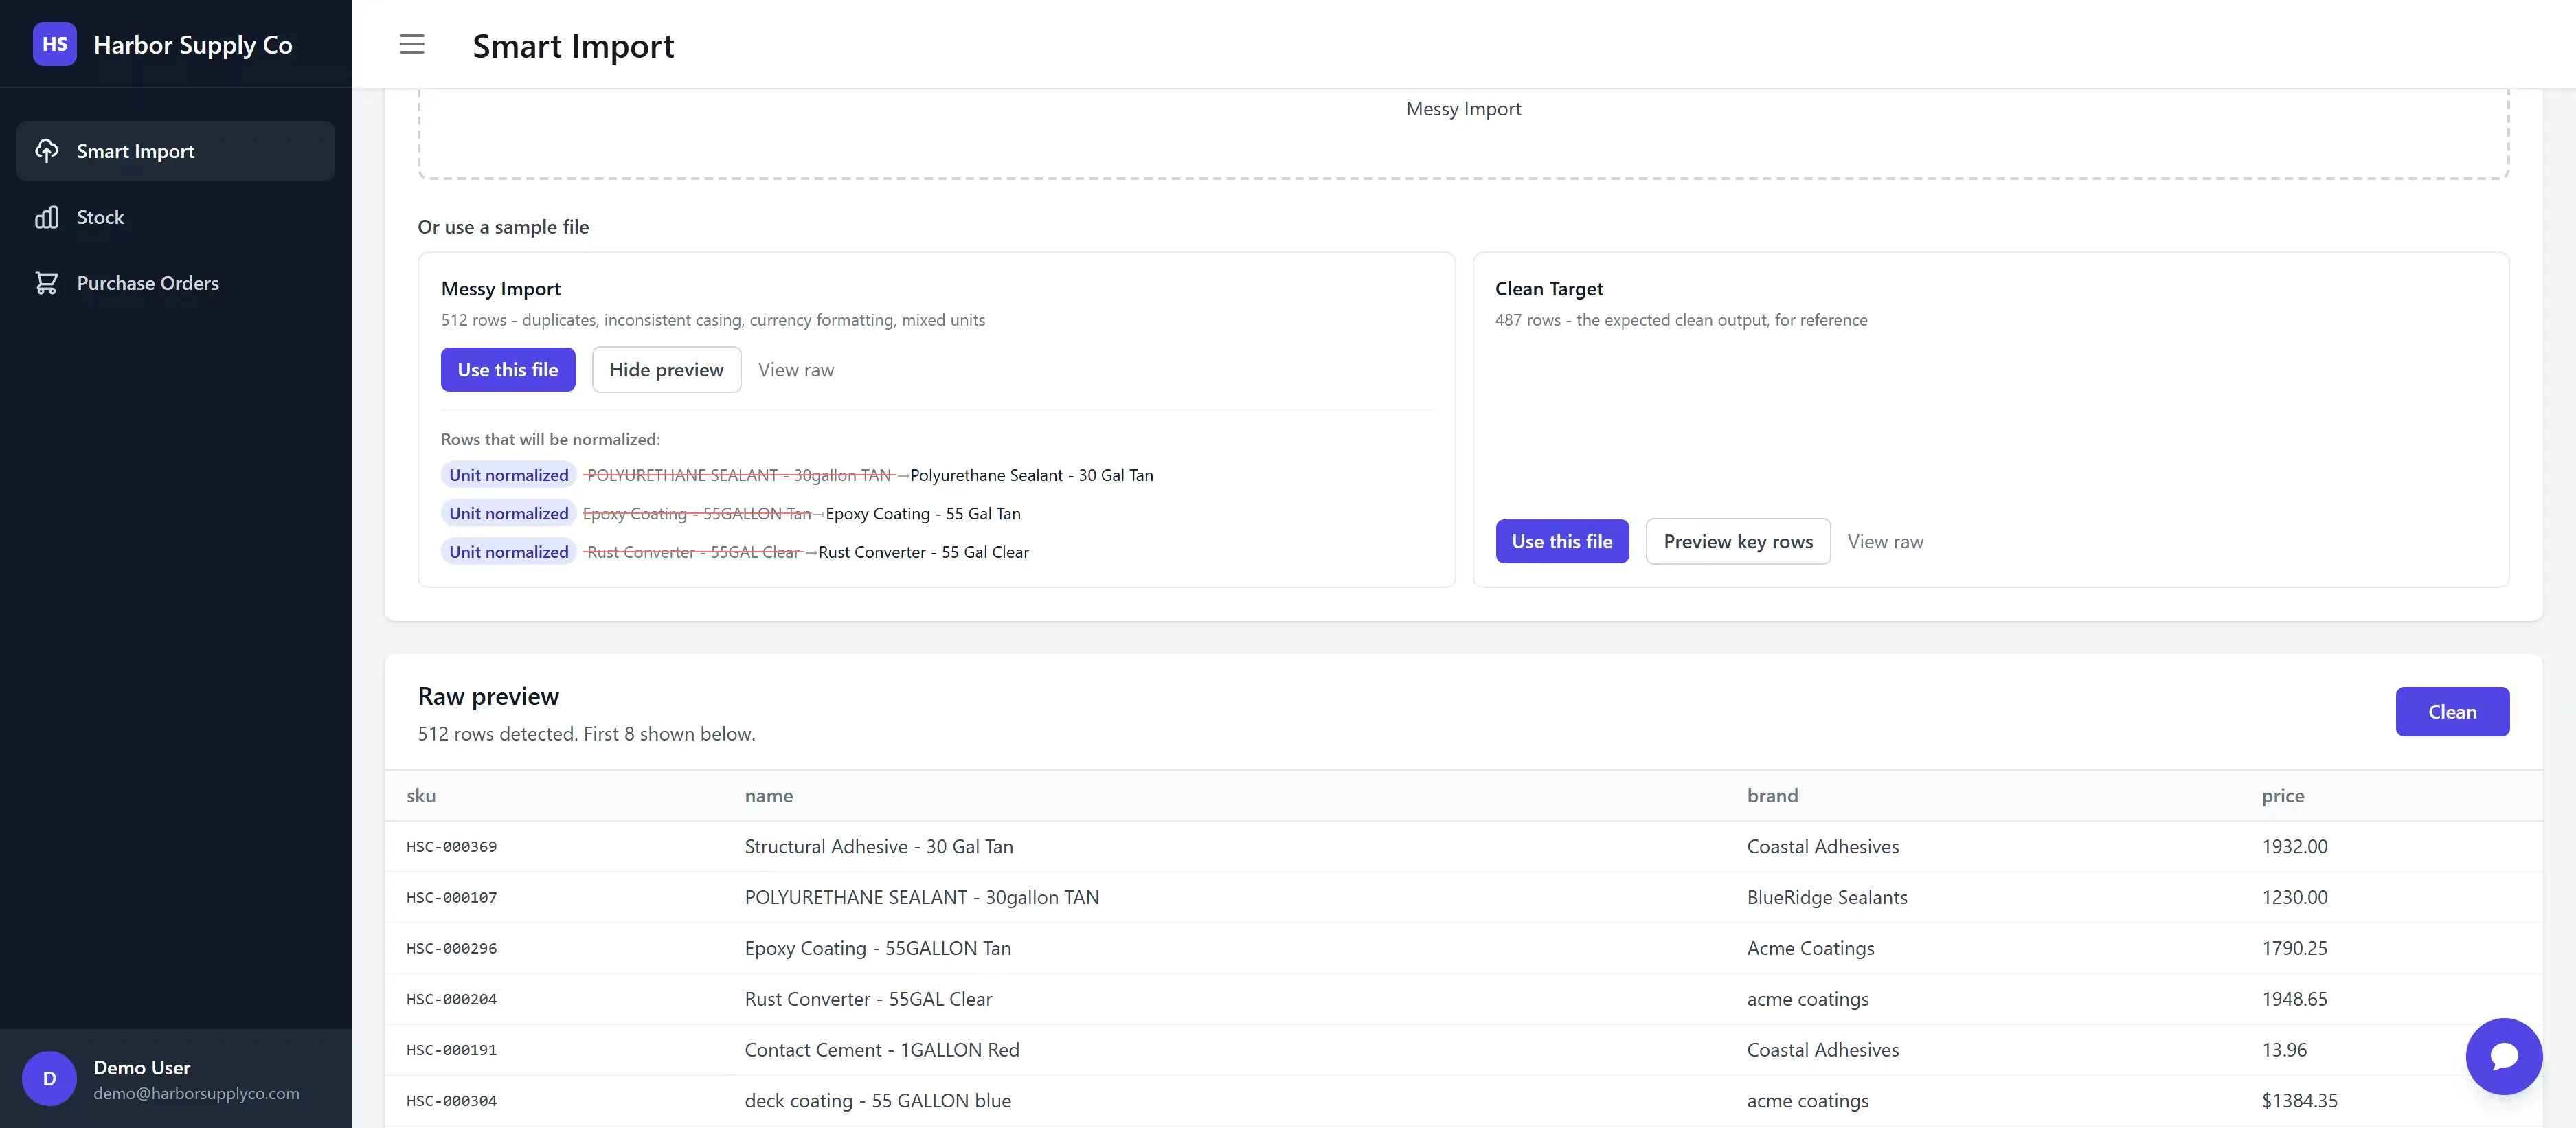This screenshot has height=1128, width=2576.
Task: Click Harbor Supply Co title
Action: click(193, 45)
